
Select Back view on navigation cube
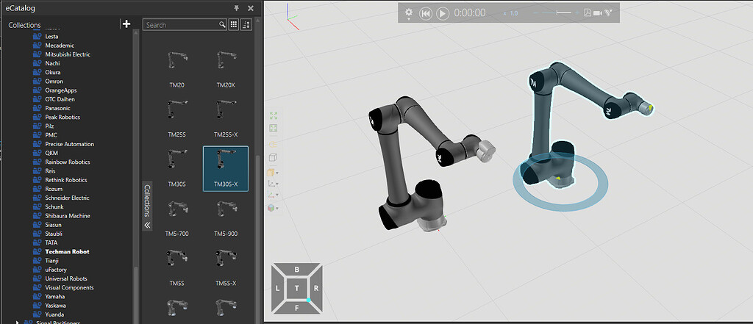pyautogui.click(x=297, y=270)
